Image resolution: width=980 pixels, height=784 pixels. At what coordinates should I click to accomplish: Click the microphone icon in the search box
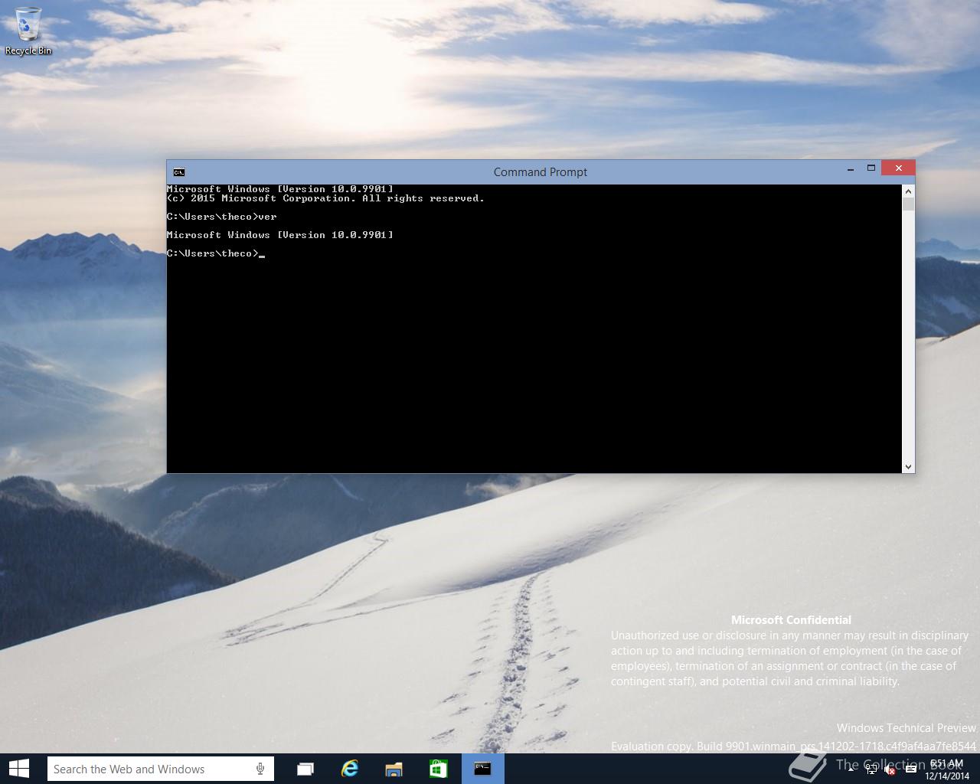pos(260,769)
